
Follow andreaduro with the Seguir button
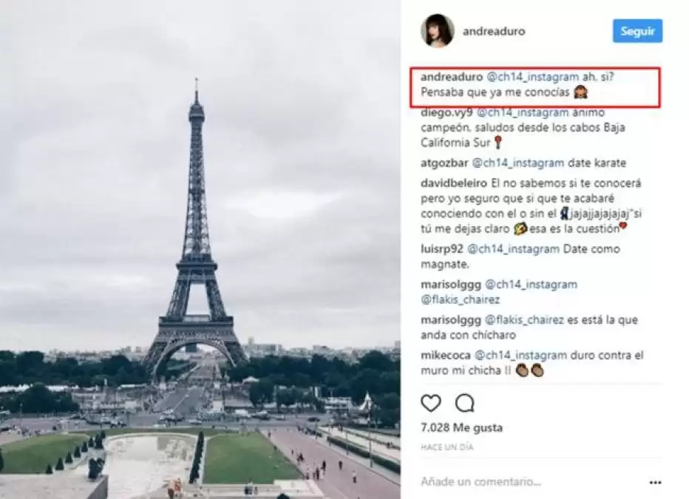coord(637,31)
